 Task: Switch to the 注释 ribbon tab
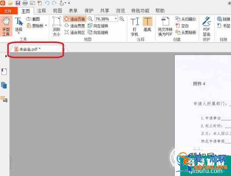[42, 11]
